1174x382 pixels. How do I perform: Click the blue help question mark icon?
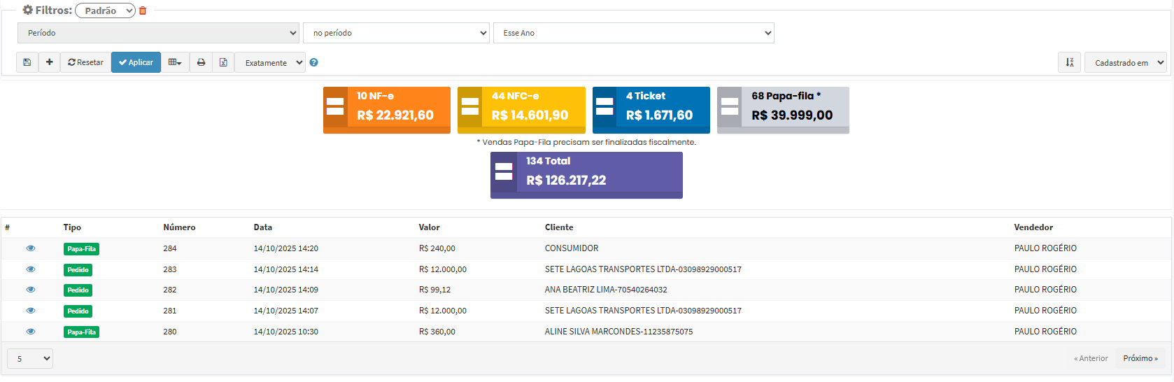coord(314,62)
